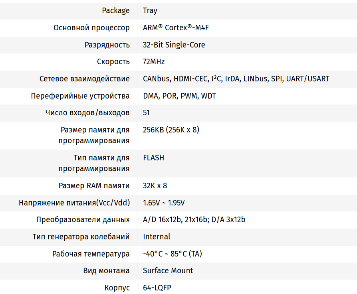Click the 'Package' label cell

coord(116,11)
